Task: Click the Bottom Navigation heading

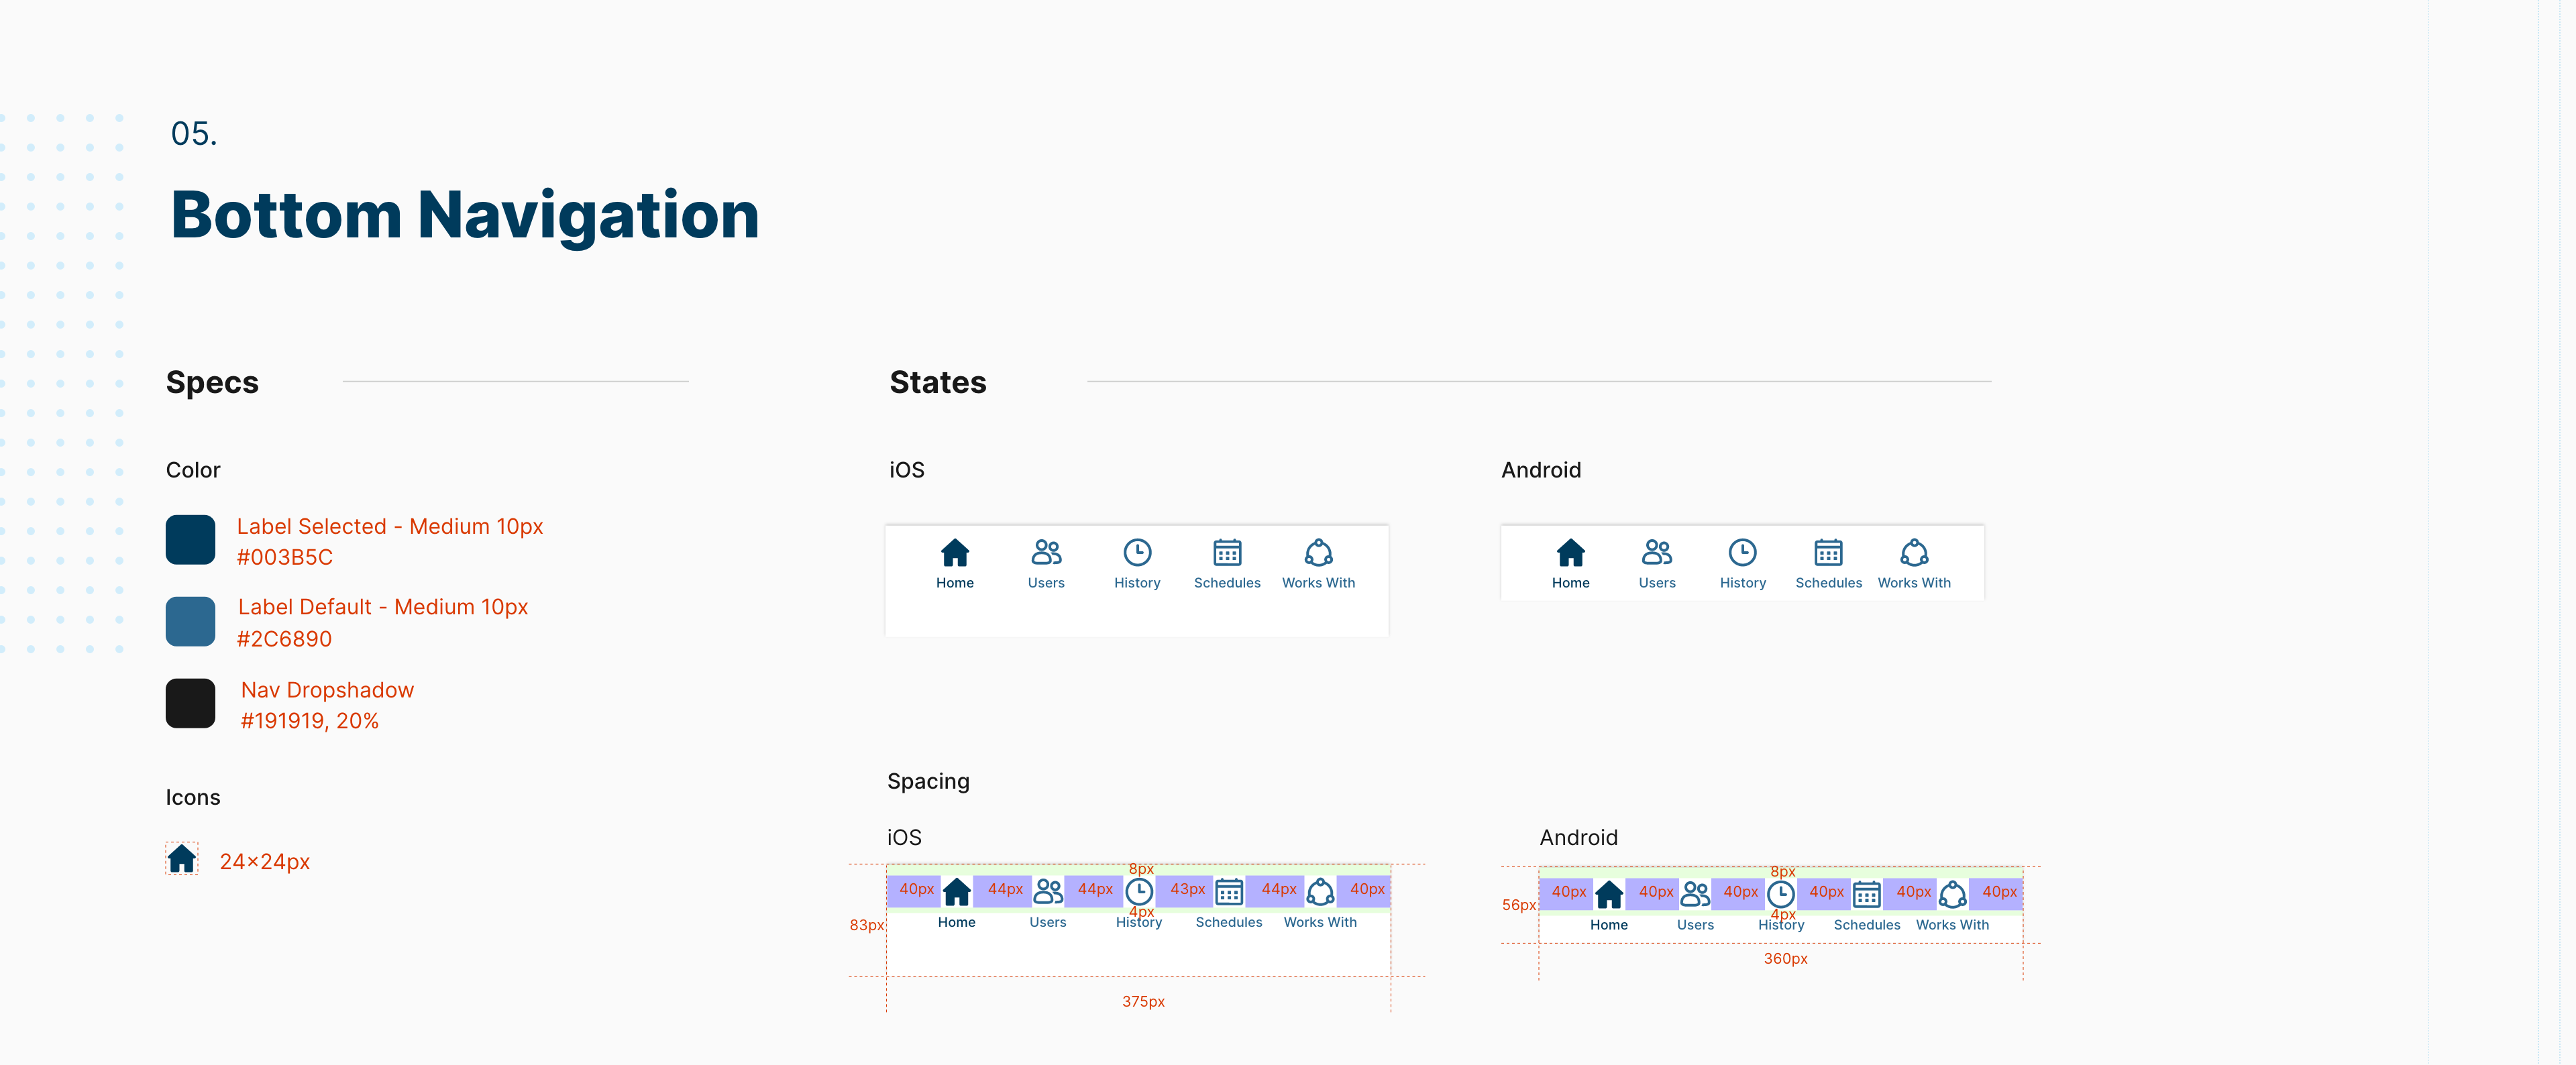Action: pyautogui.click(x=465, y=215)
